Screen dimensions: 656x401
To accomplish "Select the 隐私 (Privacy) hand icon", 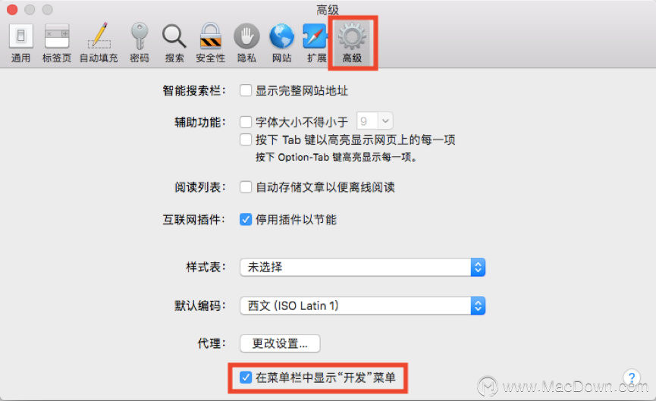I will tap(246, 36).
